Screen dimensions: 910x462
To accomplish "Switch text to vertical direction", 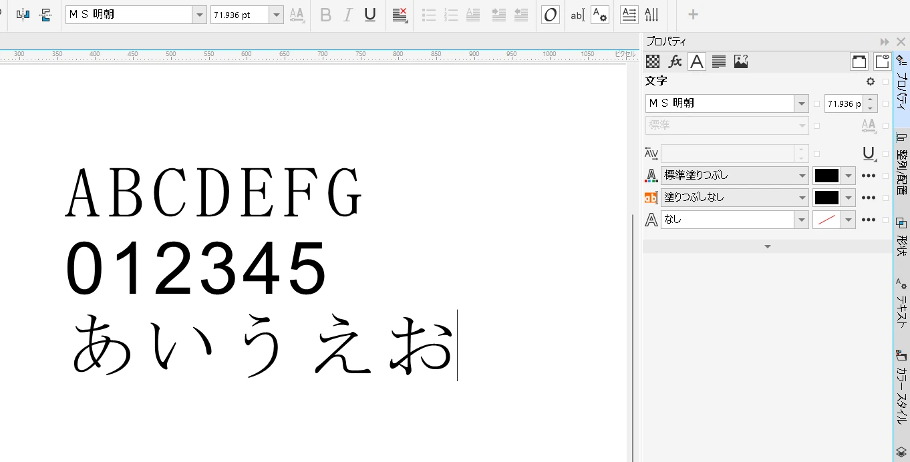I will (651, 15).
